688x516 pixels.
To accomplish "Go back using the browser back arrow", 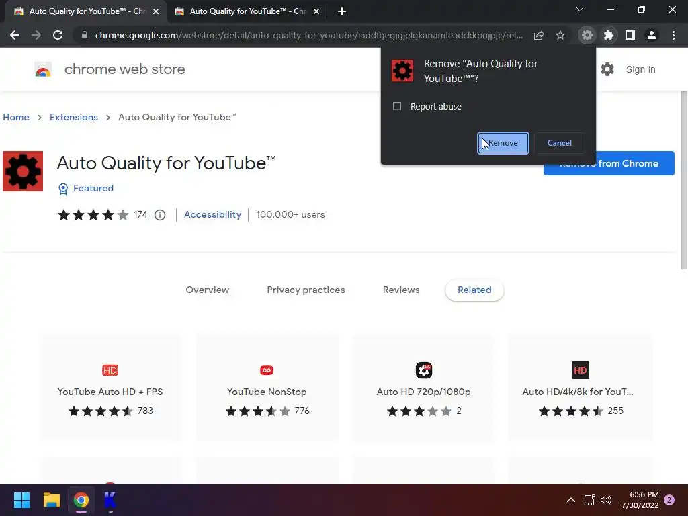I will [15, 35].
